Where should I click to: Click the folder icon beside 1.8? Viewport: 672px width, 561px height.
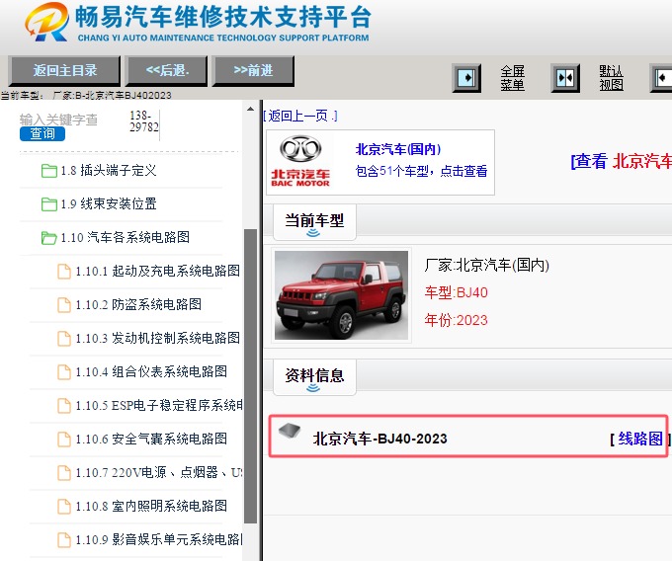pos(48,171)
